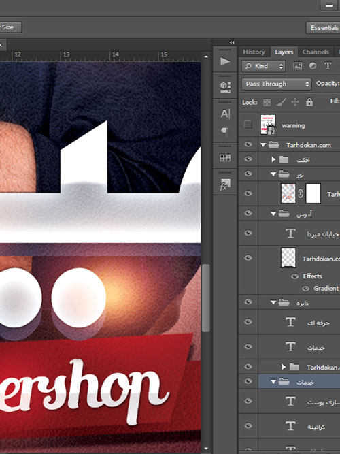Viewport: 340px width, 454px height.
Task: Collapse the آدرس group
Action: (273, 214)
